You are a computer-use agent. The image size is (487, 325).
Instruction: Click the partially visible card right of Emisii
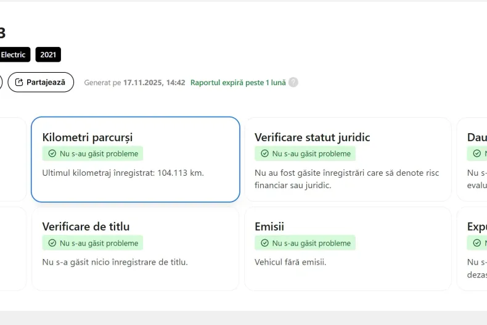[x=473, y=249]
